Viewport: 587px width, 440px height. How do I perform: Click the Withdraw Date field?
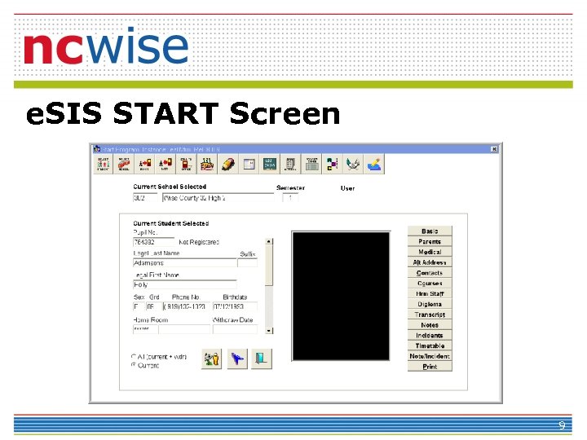(235, 329)
